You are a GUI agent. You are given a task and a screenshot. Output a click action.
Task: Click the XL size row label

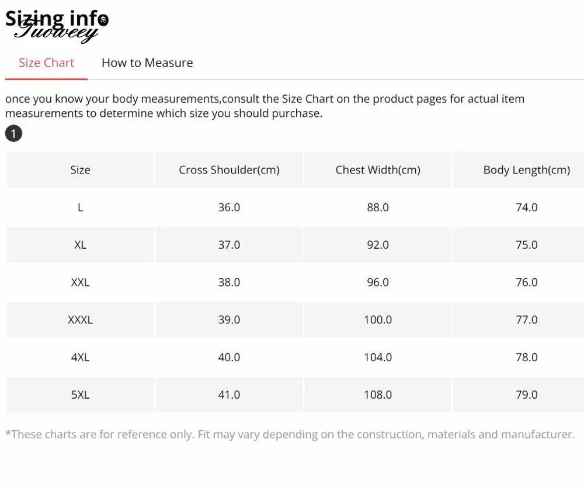click(80, 245)
